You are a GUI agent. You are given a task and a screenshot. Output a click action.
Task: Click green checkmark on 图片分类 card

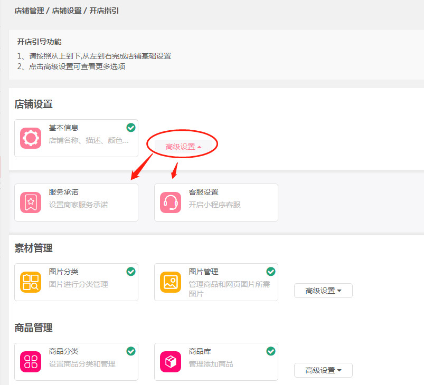pos(131,272)
